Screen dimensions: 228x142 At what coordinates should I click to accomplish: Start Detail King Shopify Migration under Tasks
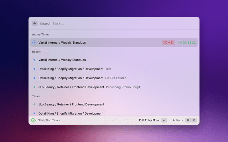(x=71, y=113)
